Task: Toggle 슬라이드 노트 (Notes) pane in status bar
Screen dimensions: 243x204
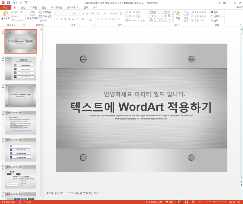Action: tap(154, 202)
